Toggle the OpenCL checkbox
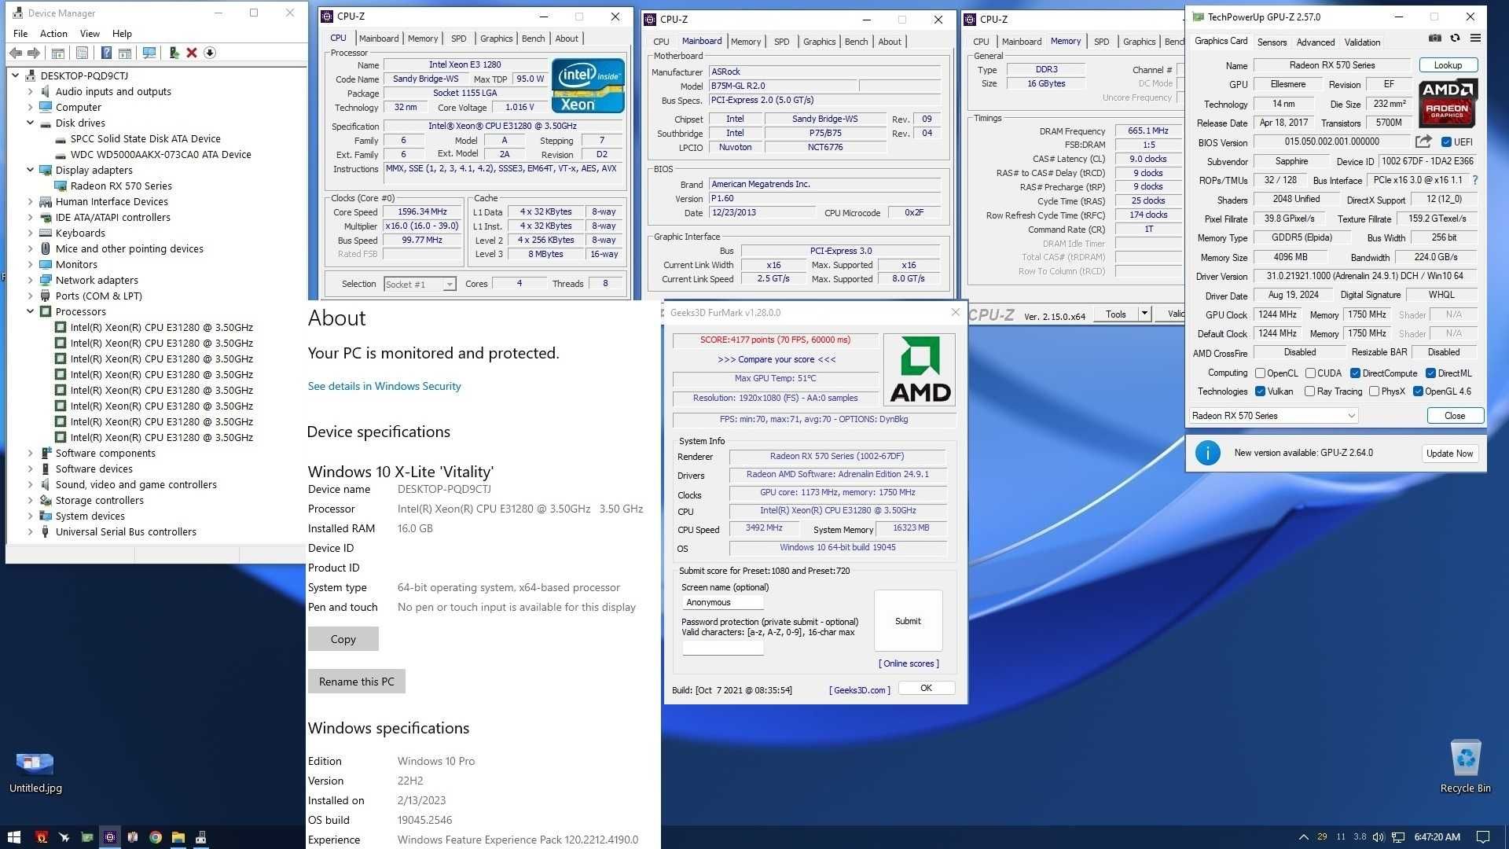This screenshot has width=1509, height=849. click(x=1260, y=373)
